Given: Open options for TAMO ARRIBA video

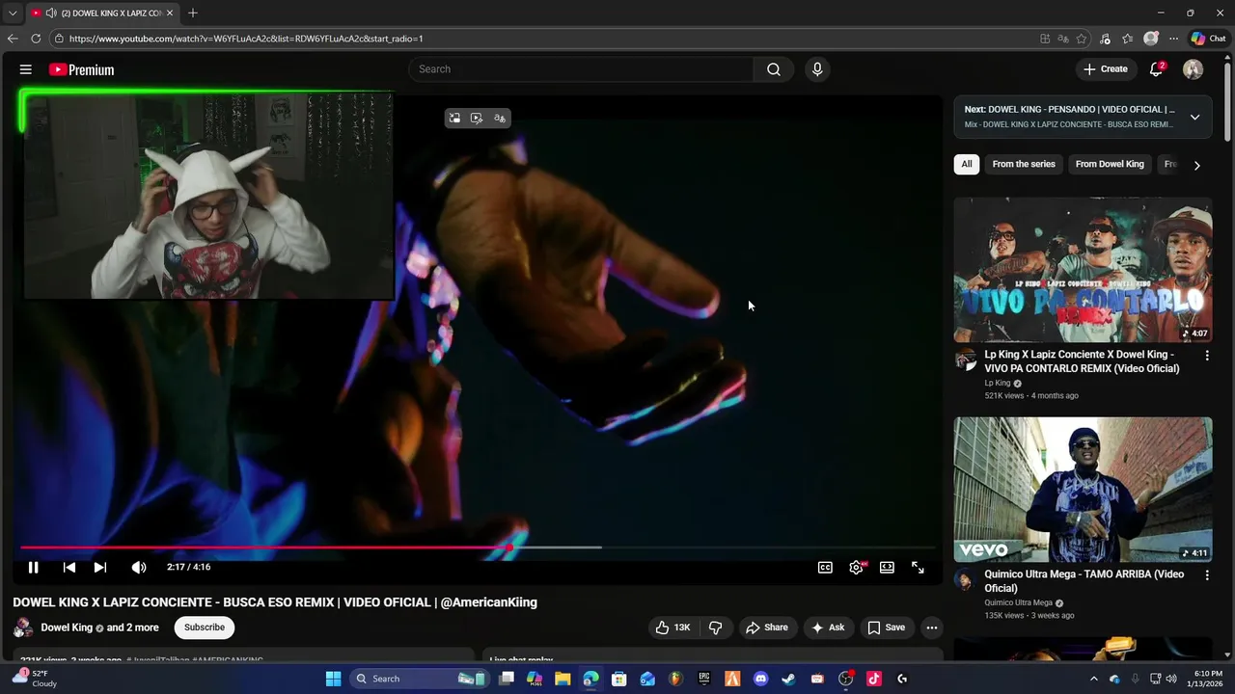Looking at the screenshot, I should pyautogui.click(x=1206, y=575).
